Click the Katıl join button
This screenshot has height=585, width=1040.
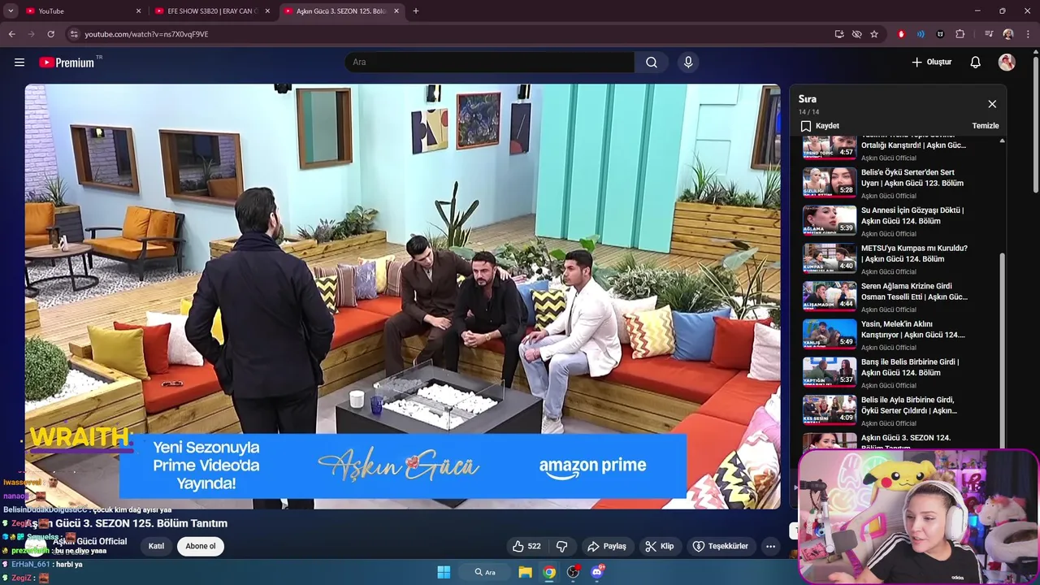[x=156, y=546]
